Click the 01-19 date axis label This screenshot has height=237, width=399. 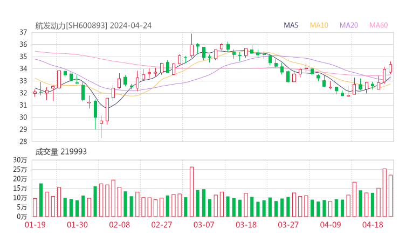(x=35, y=225)
